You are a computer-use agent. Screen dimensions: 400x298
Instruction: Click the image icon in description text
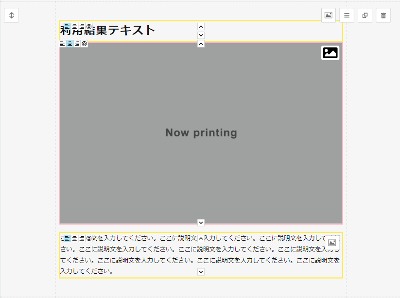coord(332,242)
